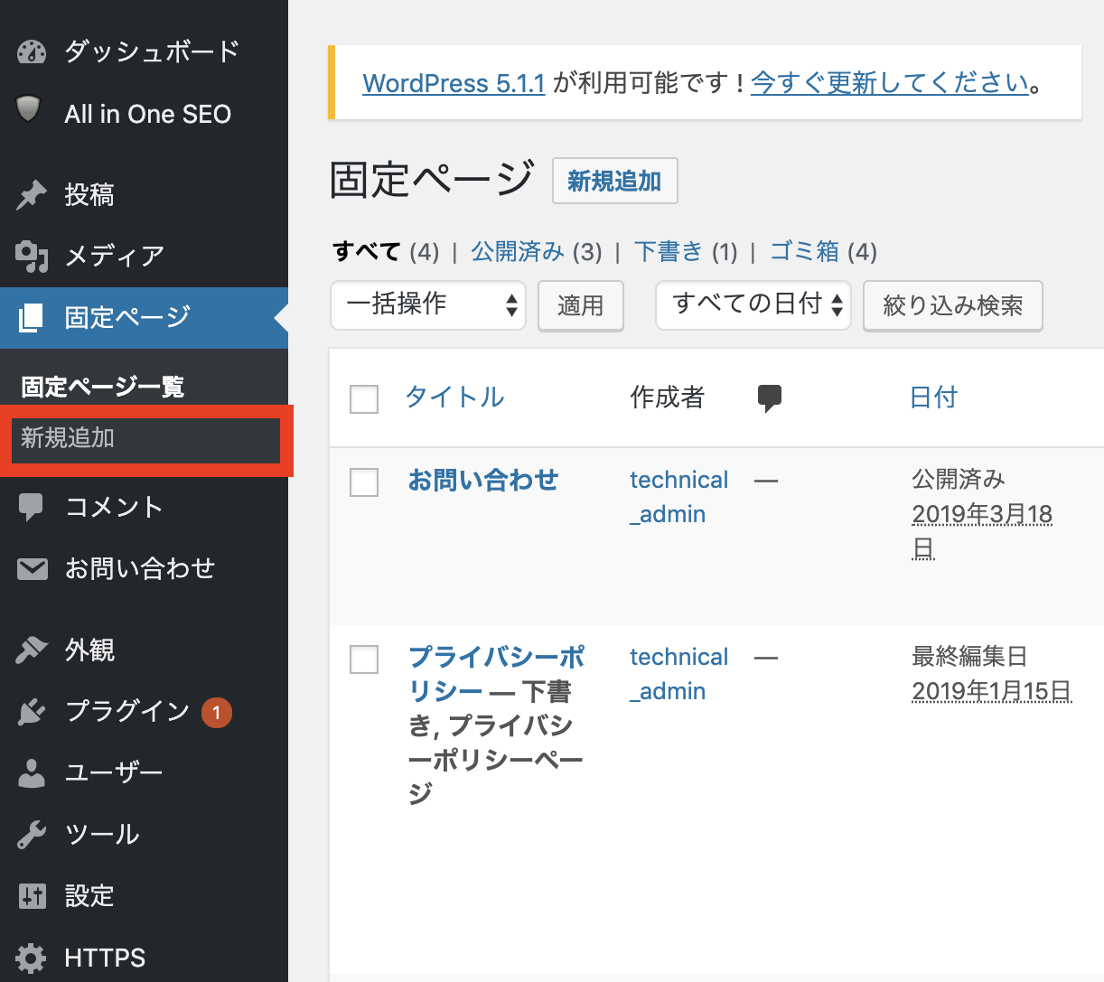Click technical_admin author in プライバシーポリシー row
This screenshot has height=982, width=1104.
(678, 674)
